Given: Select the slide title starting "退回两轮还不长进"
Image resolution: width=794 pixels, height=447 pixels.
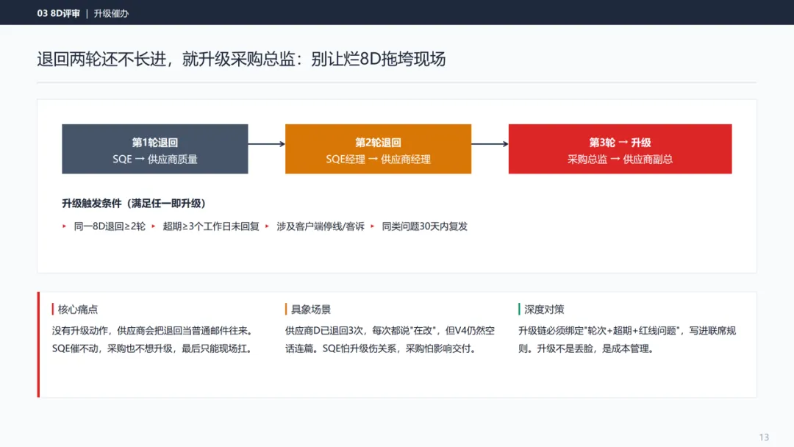Looking at the screenshot, I should 241,59.
